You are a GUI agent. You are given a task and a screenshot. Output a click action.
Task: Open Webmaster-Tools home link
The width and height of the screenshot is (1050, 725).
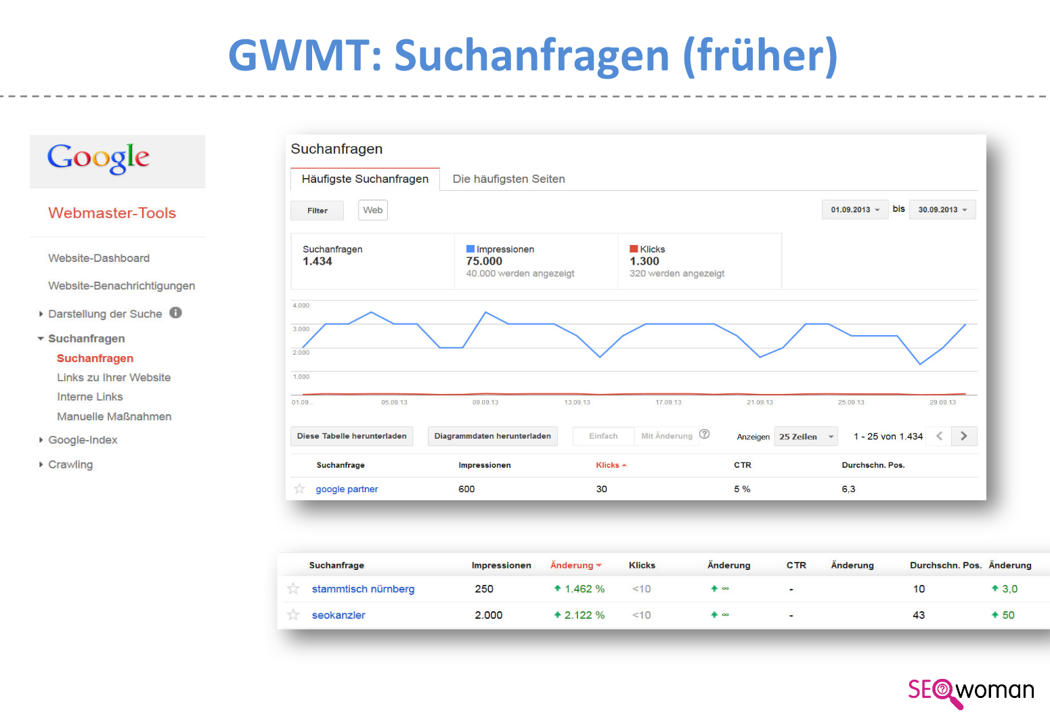point(112,213)
